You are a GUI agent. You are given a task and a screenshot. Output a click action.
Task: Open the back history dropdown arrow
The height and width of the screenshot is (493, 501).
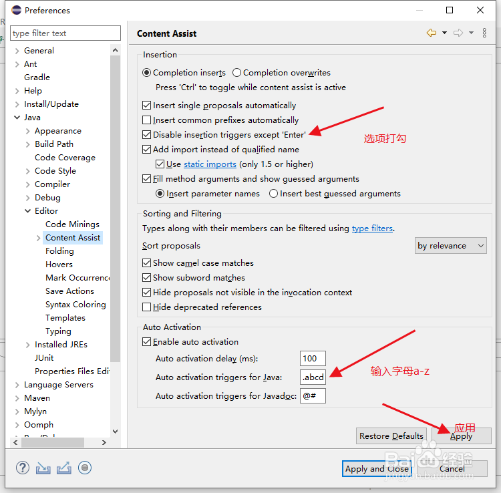444,33
